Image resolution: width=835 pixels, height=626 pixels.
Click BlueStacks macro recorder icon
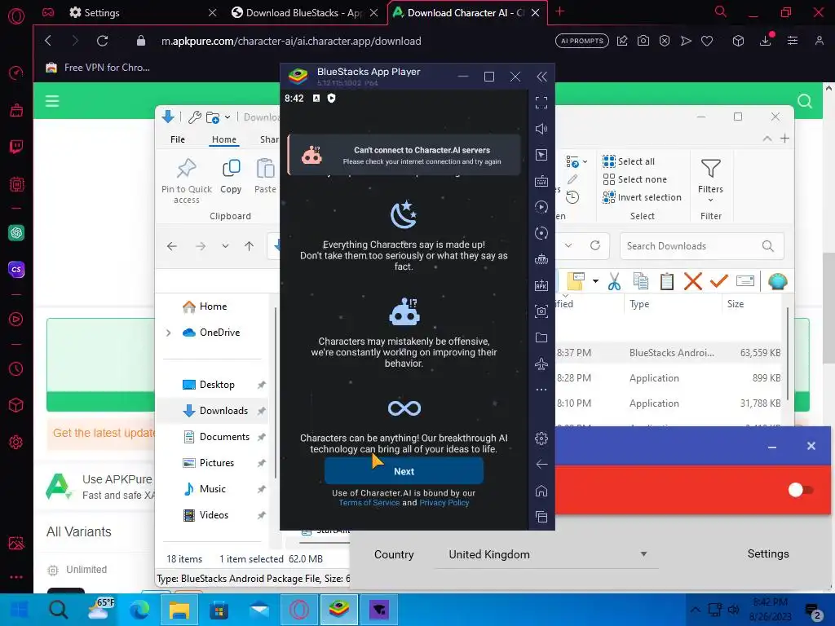[541, 207]
